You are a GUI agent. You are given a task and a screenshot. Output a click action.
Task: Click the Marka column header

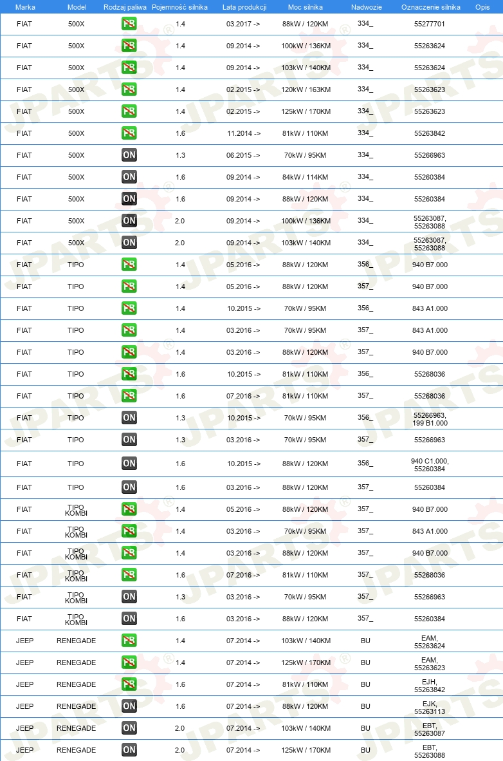tap(25, 7)
